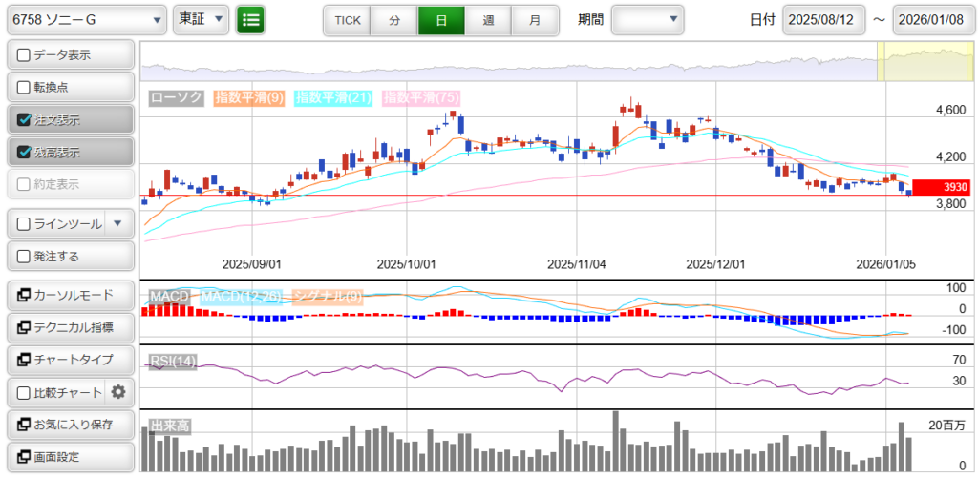Click the 発注する order button

[x=70, y=257]
